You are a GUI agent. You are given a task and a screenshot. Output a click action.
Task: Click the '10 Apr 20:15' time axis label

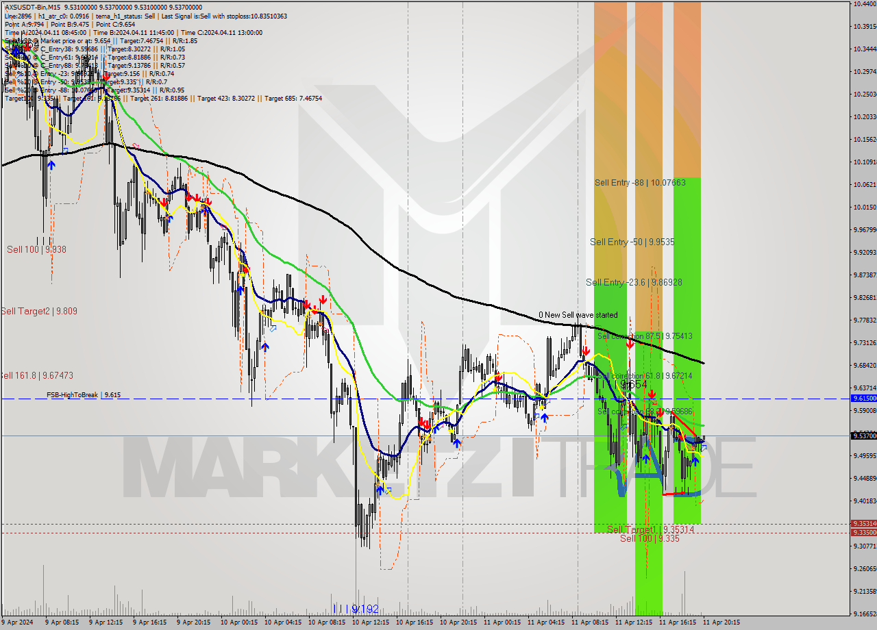(458, 622)
